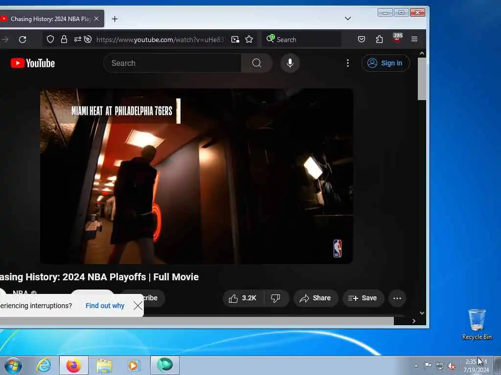Switch to Firefox taskbar button

(x=74, y=365)
